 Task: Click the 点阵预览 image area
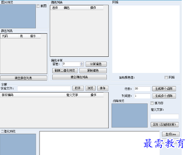(129, 115)
